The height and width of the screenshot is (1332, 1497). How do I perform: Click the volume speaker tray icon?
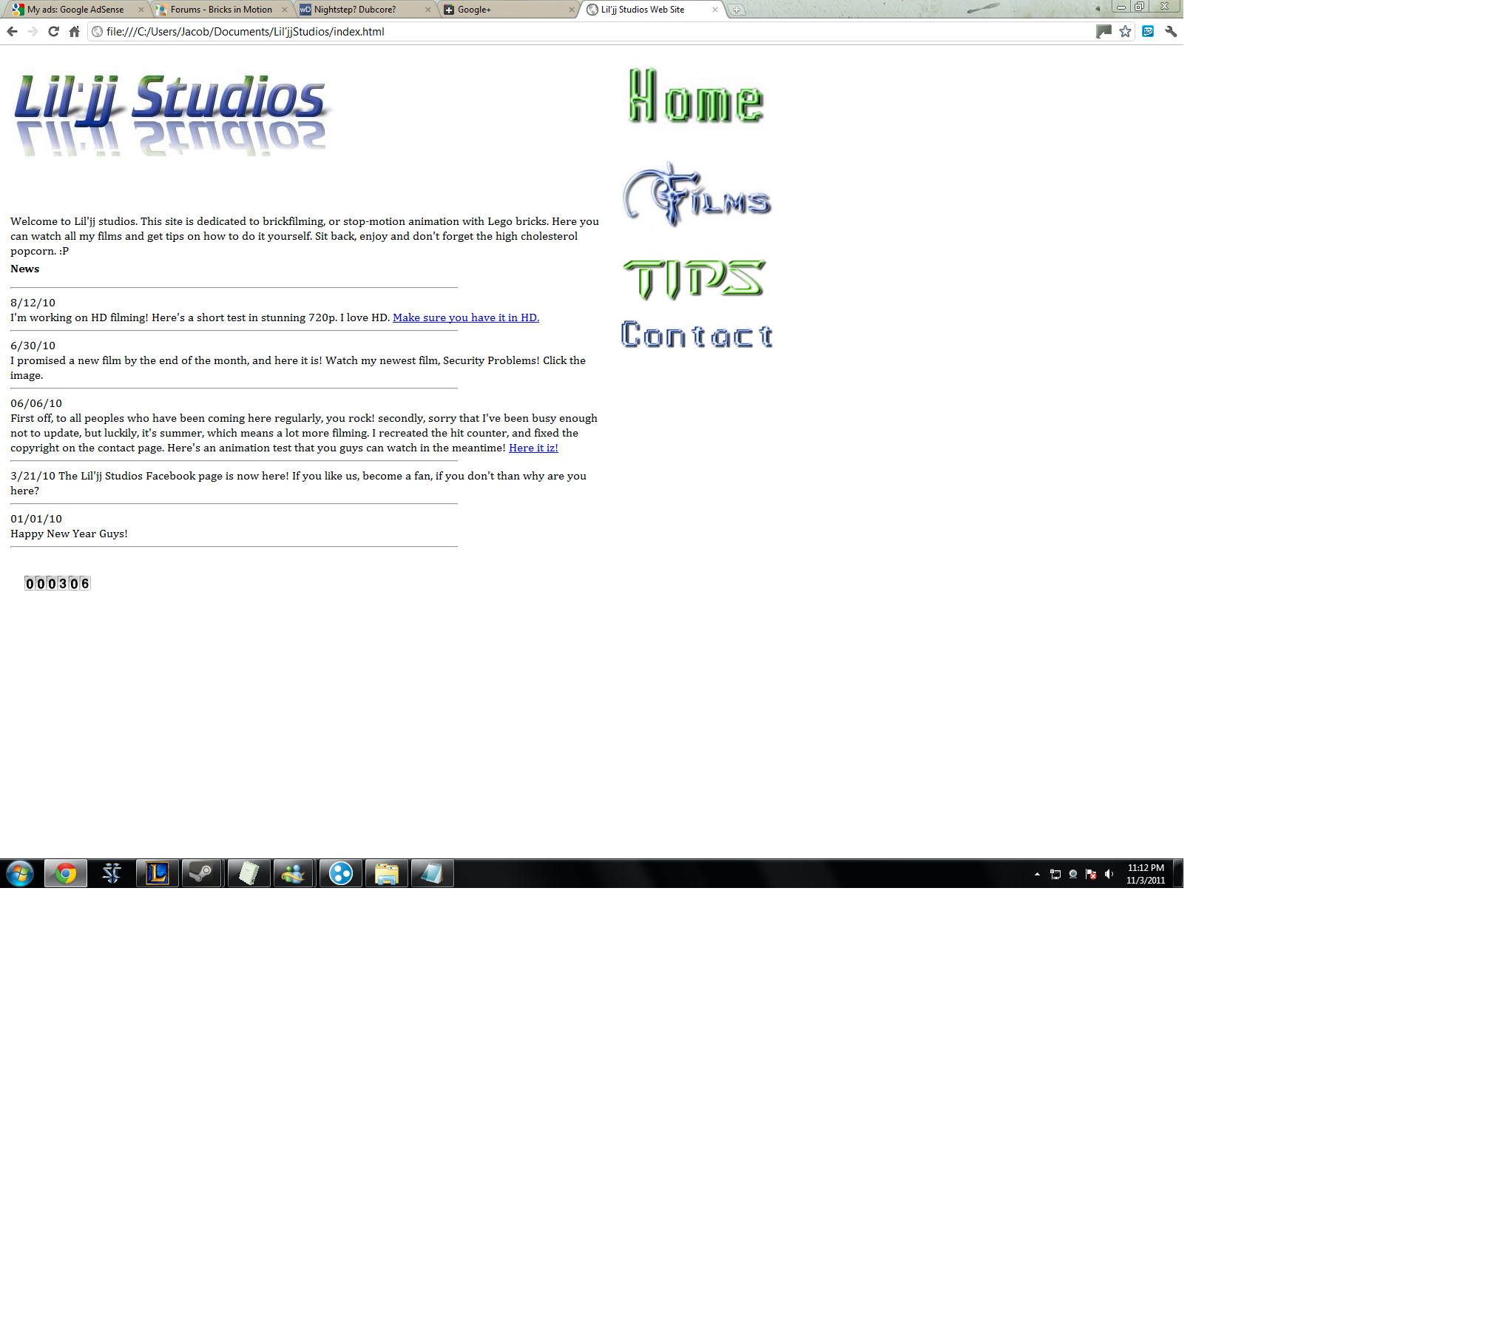point(1108,874)
